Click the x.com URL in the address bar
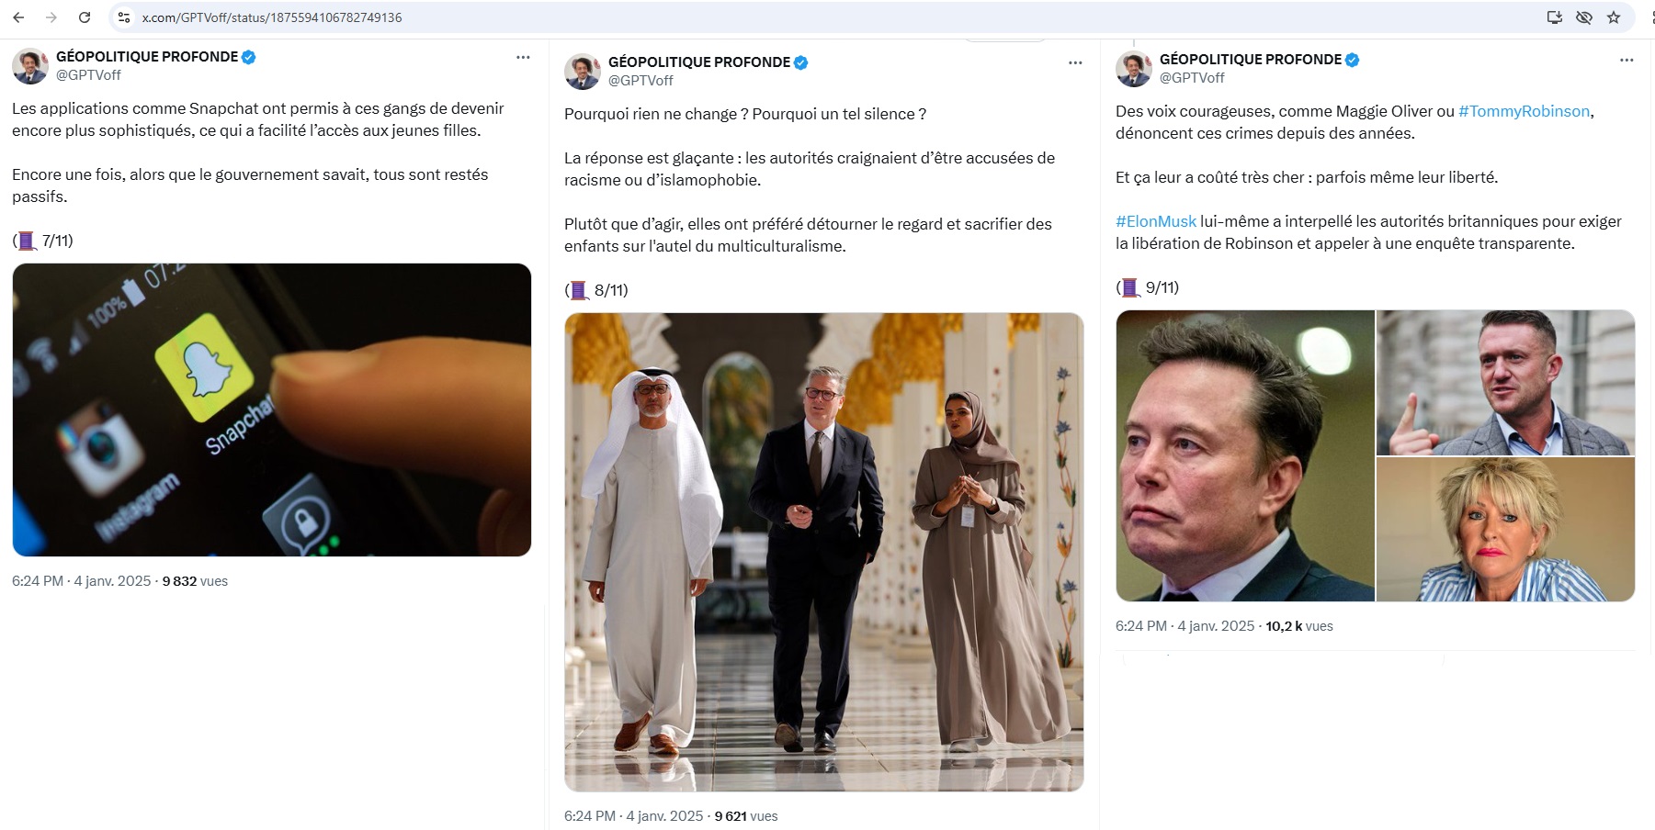 272,17
